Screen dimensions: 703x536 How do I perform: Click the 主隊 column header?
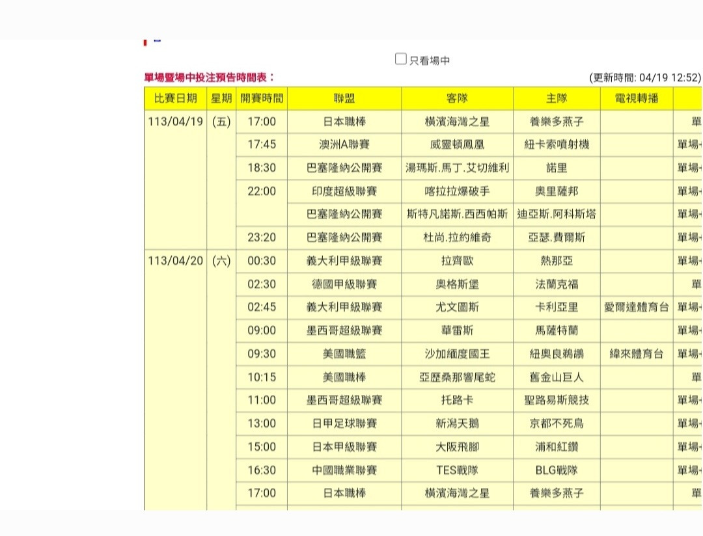(557, 99)
